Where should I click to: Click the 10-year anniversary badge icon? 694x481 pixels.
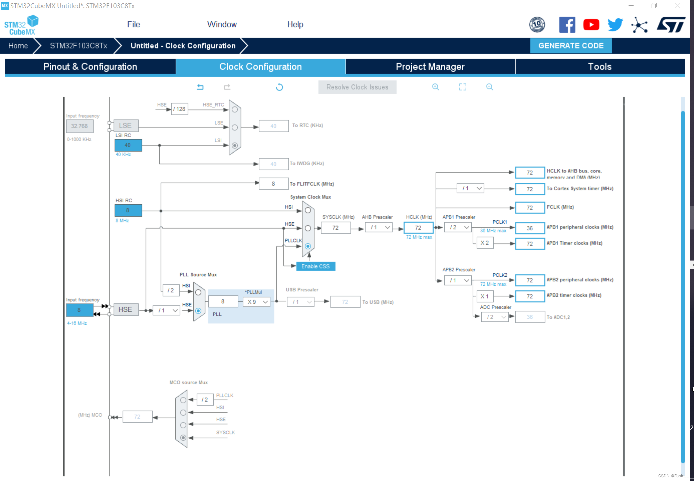pos(537,25)
